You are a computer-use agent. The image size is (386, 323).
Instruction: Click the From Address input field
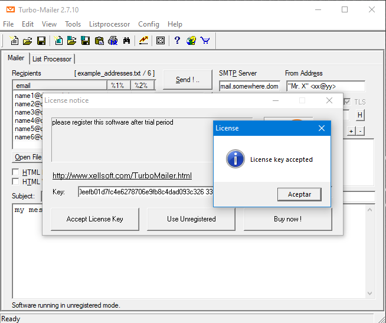coord(326,86)
